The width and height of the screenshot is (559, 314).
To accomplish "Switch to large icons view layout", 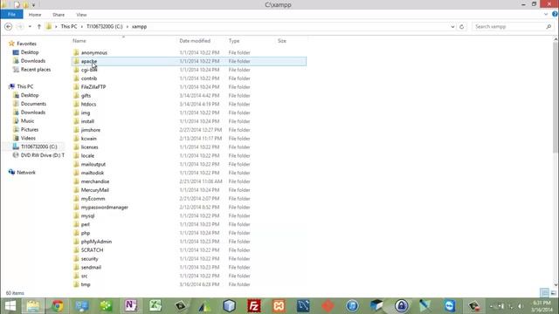I will pyautogui.click(x=553, y=293).
